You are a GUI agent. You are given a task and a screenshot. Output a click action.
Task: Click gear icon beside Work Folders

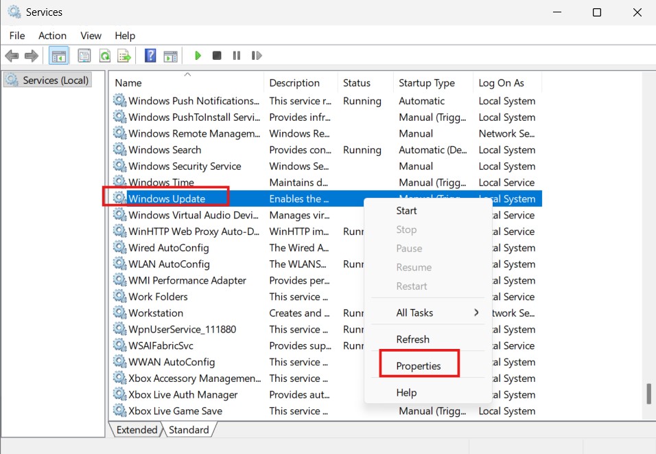click(x=119, y=296)
